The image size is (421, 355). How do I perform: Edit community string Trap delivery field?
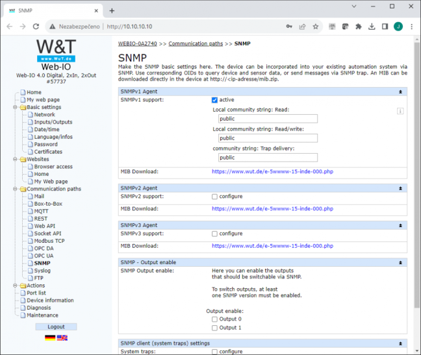pos(268,158)
